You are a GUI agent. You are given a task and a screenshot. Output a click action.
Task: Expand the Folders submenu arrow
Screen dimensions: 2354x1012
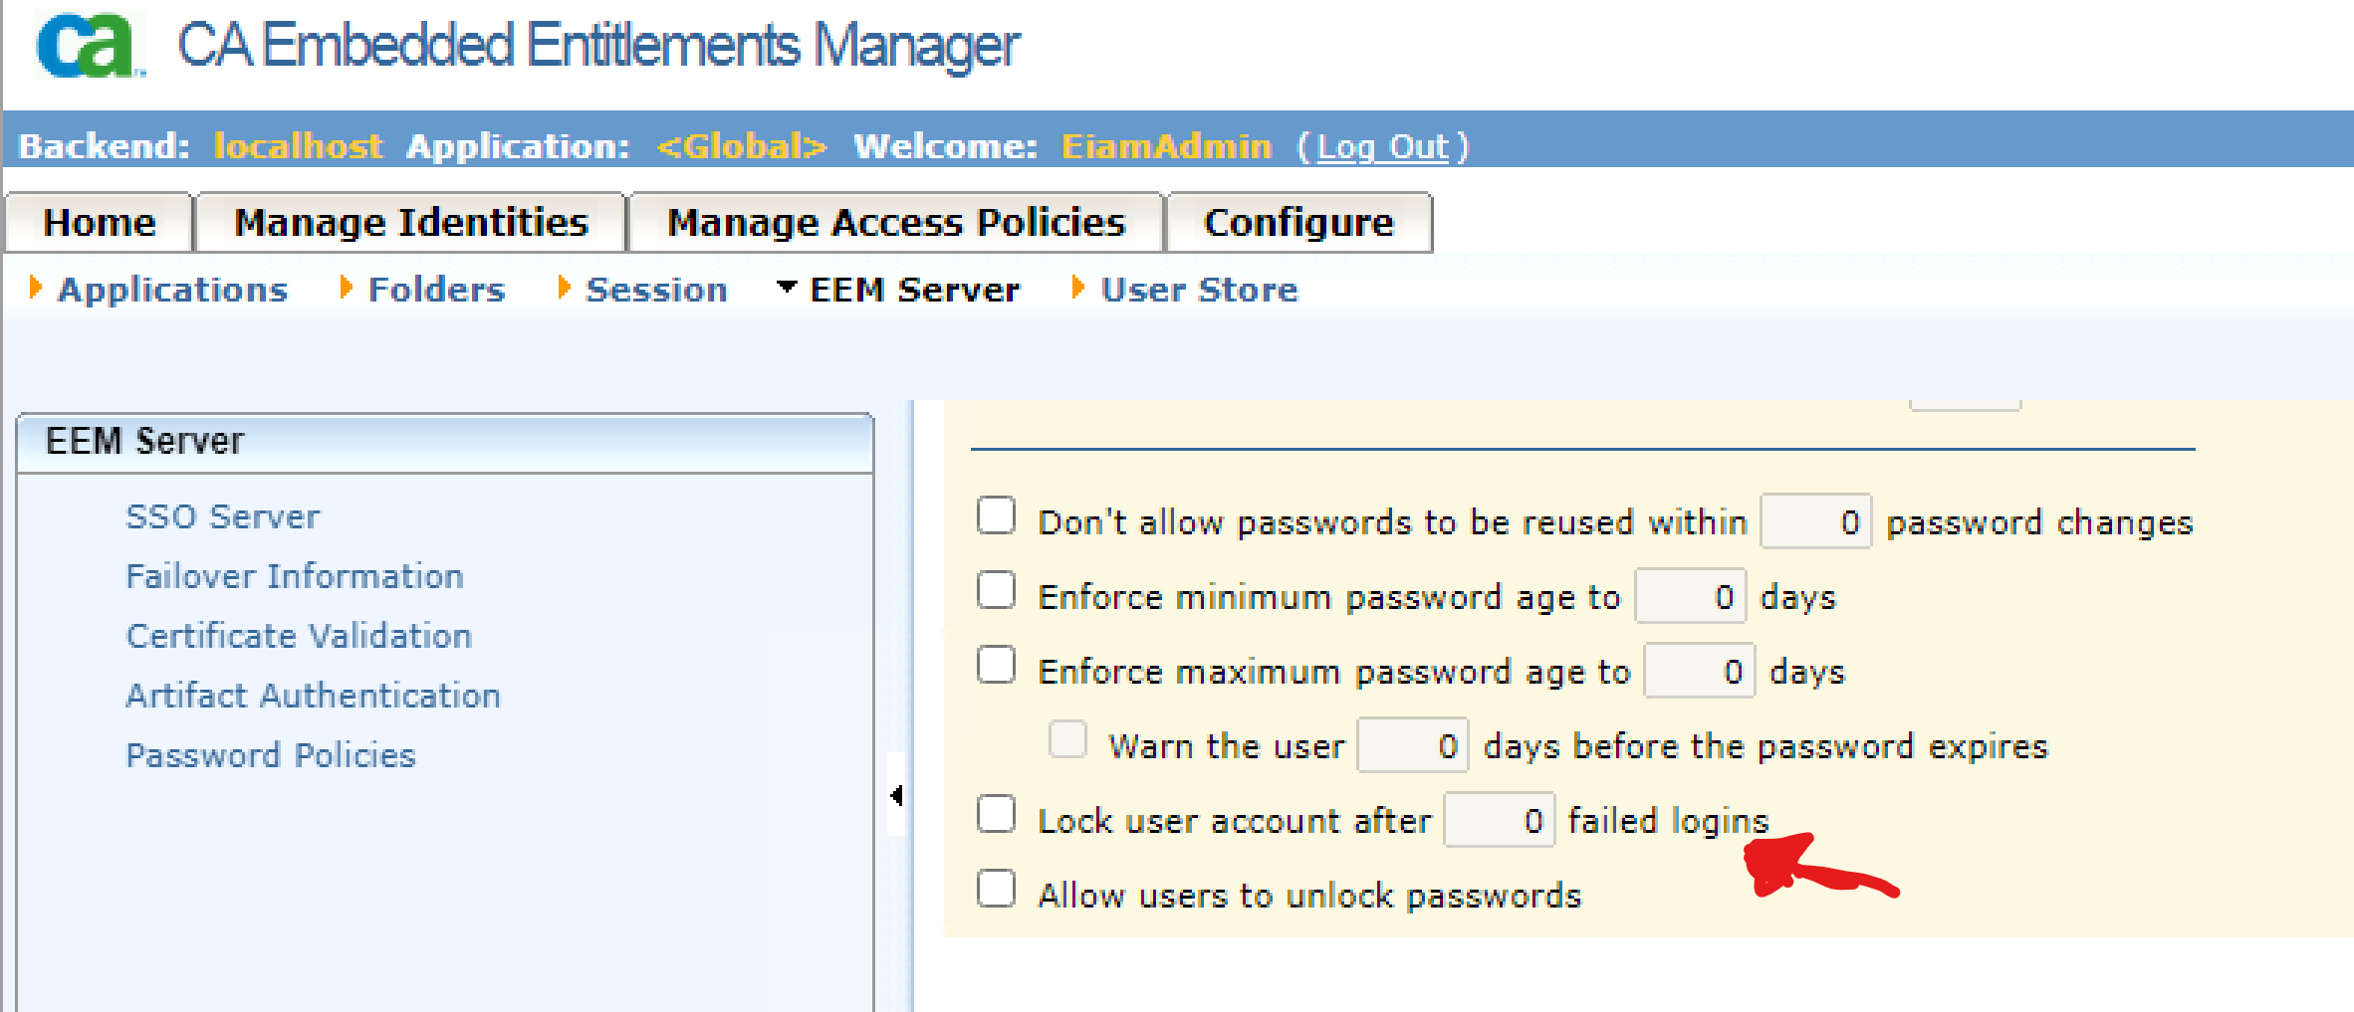click(346, 289)
